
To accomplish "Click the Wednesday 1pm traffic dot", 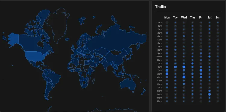I will point(184,67).
